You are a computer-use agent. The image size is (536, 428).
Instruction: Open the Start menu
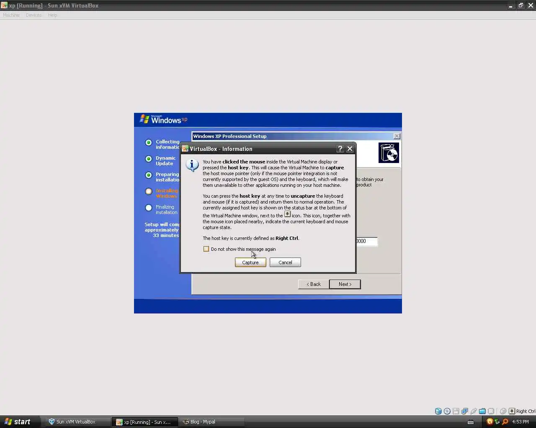coord(20,422)
